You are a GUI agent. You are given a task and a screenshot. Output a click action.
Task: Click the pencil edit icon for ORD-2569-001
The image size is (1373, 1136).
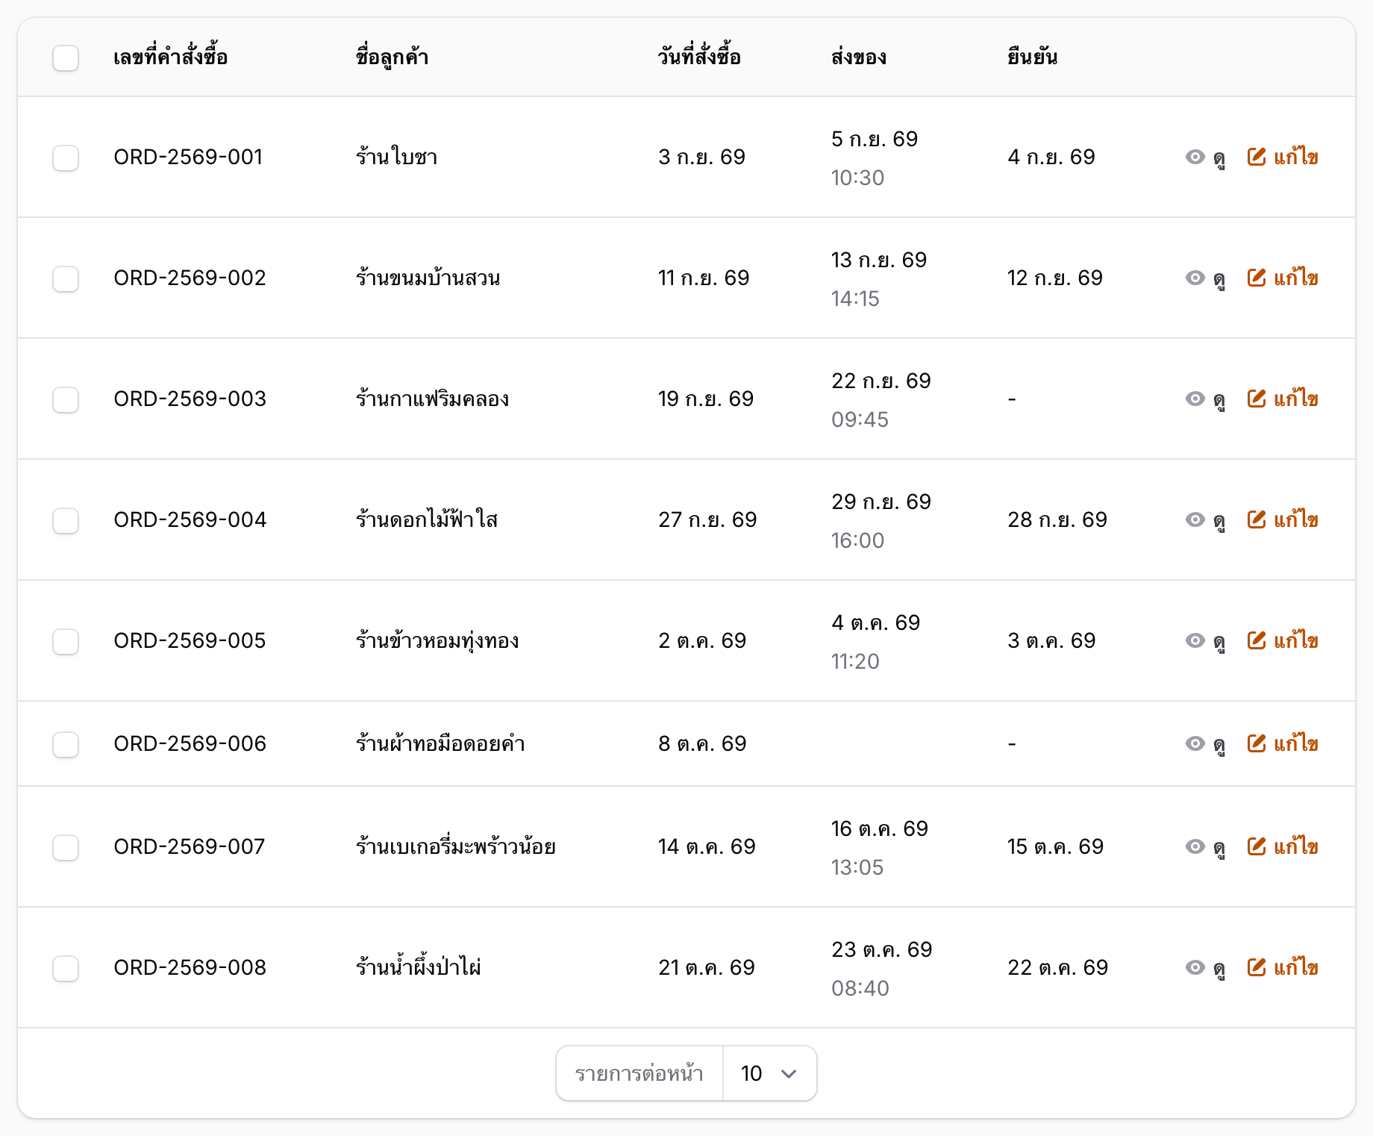tap(1257, 157)
